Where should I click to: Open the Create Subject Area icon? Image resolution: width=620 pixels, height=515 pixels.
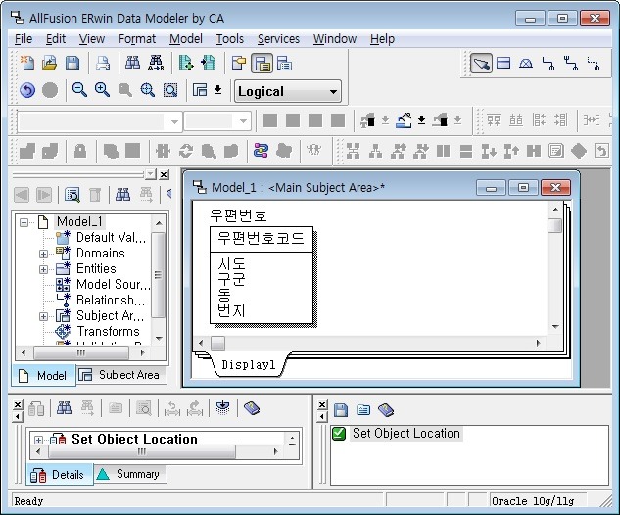click(200, 90)
